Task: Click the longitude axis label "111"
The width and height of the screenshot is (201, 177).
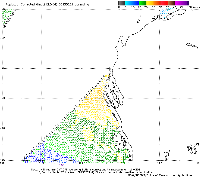Action: pos(81,163)
